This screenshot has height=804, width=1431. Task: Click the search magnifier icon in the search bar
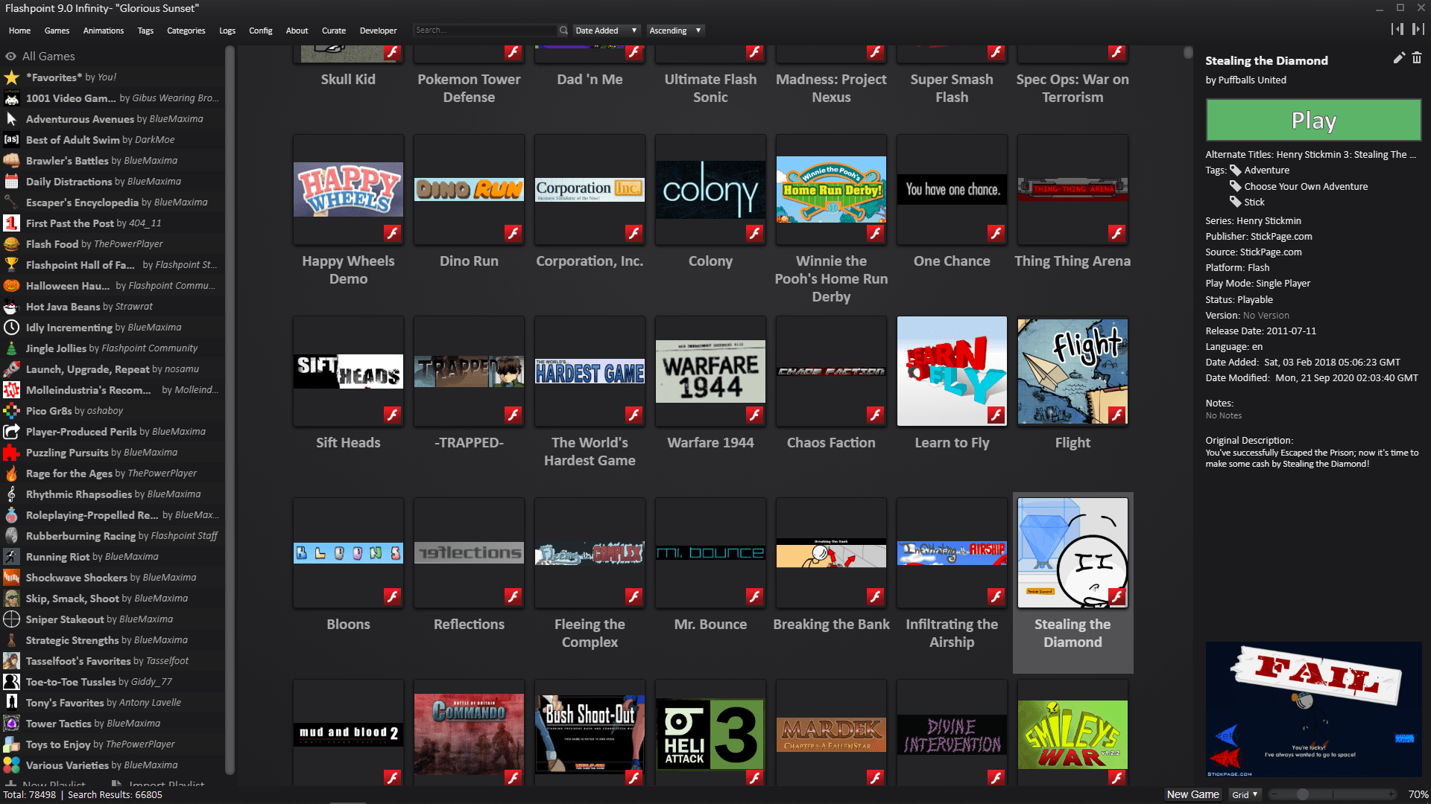click(561, 31)
